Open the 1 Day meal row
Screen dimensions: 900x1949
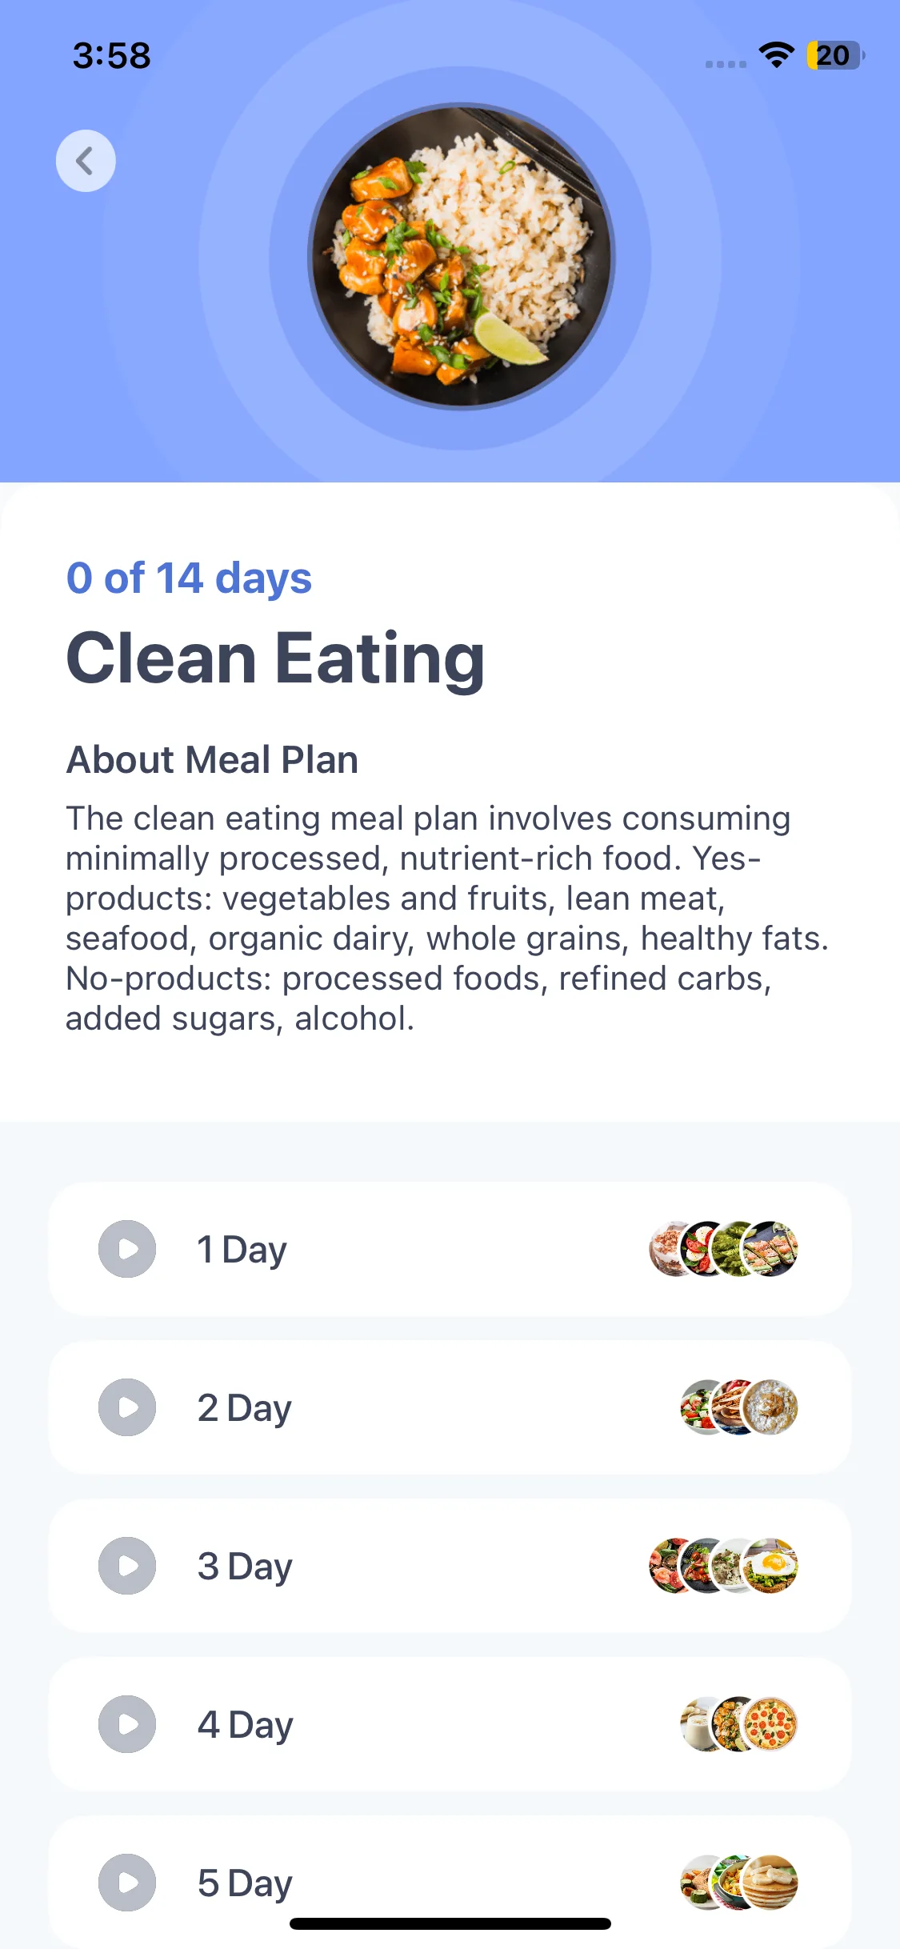450,1249
